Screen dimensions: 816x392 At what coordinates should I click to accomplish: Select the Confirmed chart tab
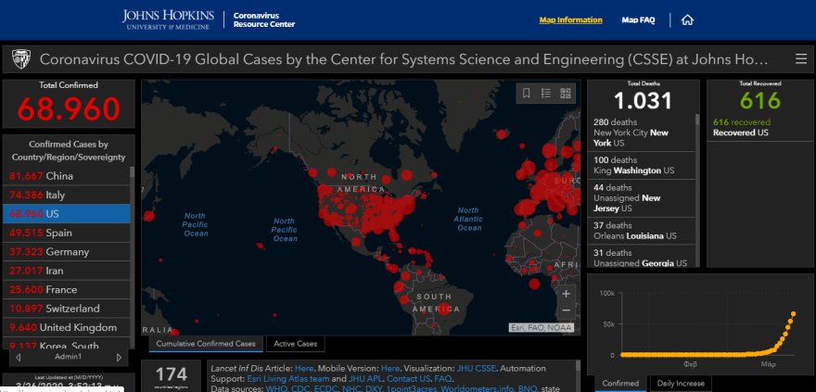(619, 383)
